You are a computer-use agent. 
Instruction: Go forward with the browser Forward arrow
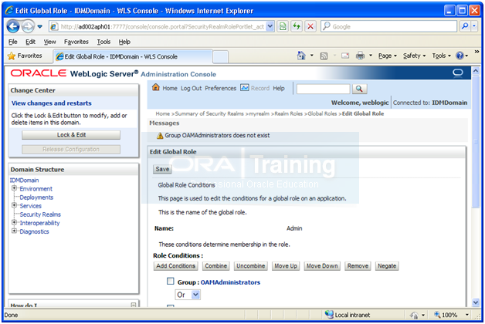click(x=28, y=26)
